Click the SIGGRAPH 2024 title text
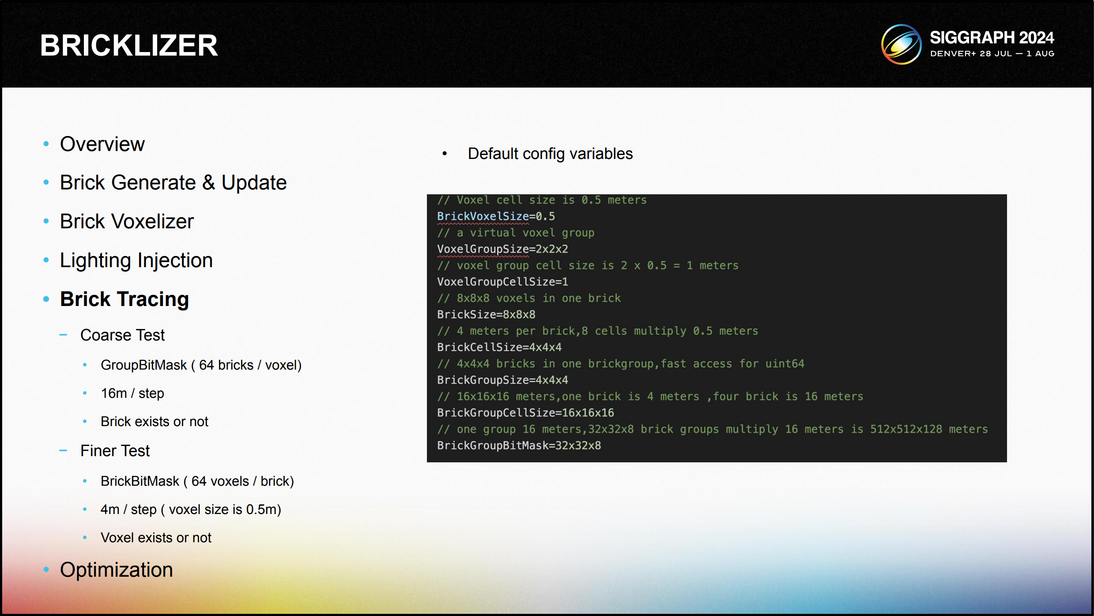1094x616 pixels. [991, 38]
